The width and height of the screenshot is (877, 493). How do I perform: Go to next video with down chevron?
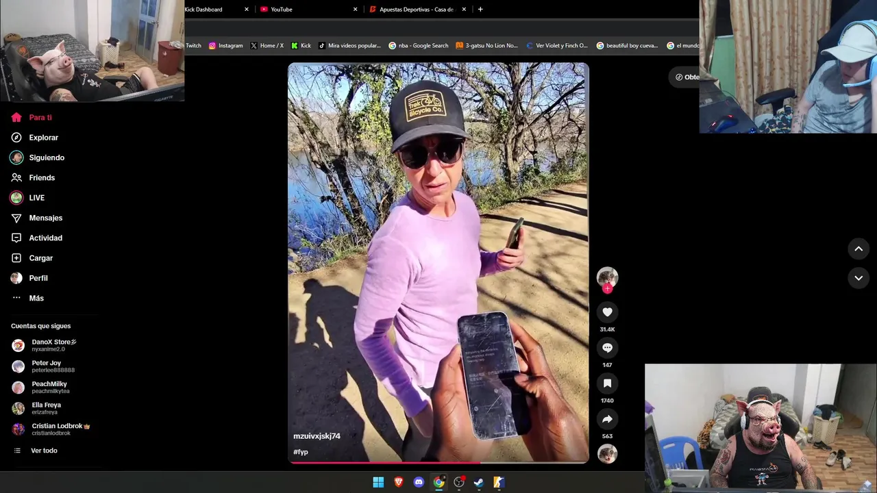point(859,278)
